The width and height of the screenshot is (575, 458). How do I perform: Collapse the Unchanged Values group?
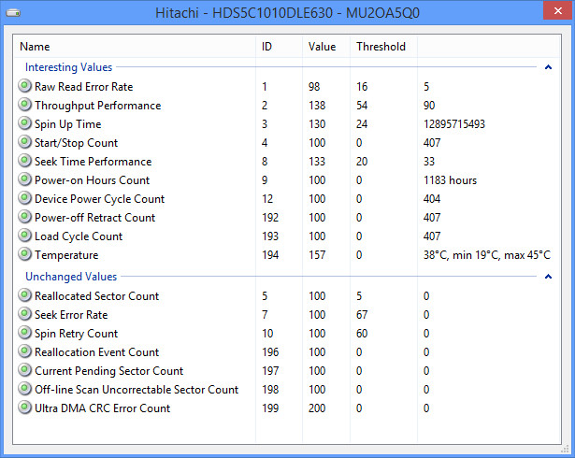[548, 277]
